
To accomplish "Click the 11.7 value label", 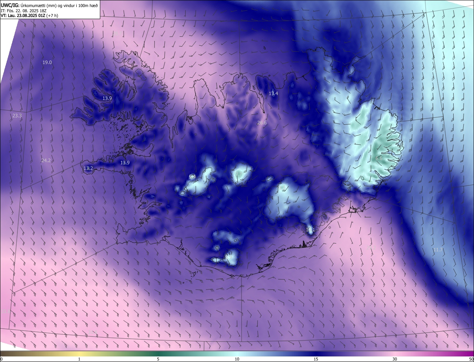I will pos(438,250).
